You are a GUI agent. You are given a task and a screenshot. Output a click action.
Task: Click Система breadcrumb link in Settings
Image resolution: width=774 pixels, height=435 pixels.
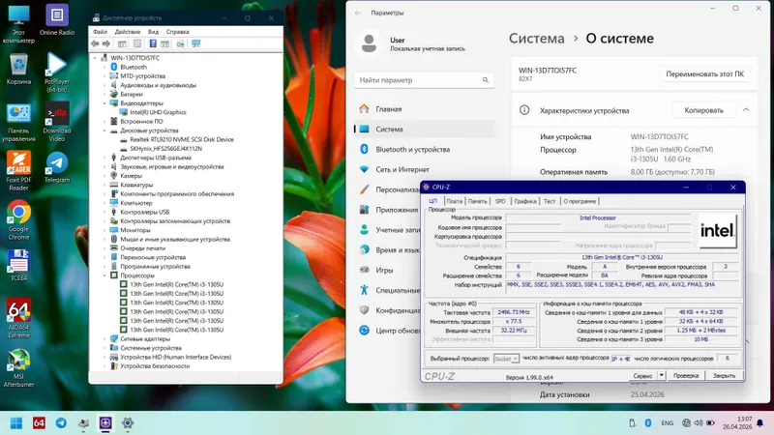click(x=537, y=39)
